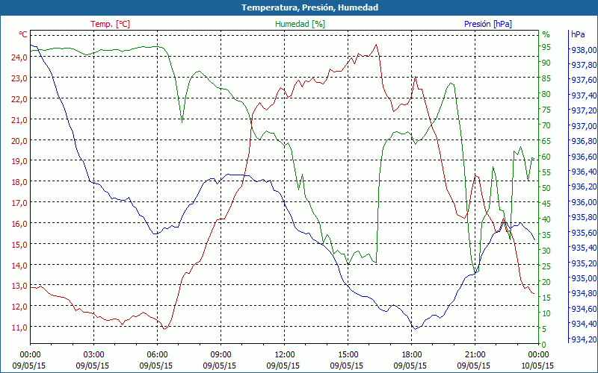The width and height of the screenshot is (598, 373).
Task: Click green humidity axis value '40'
Action: point(546,219)
